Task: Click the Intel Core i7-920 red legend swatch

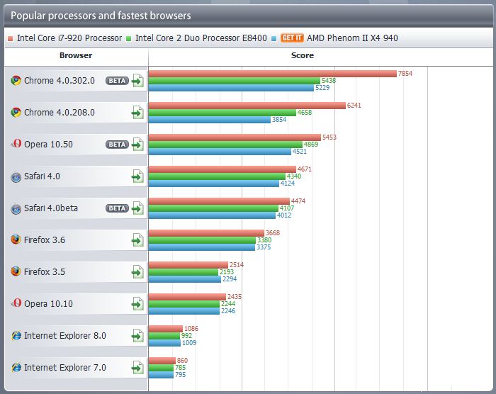Action: (x=11, y=38)
